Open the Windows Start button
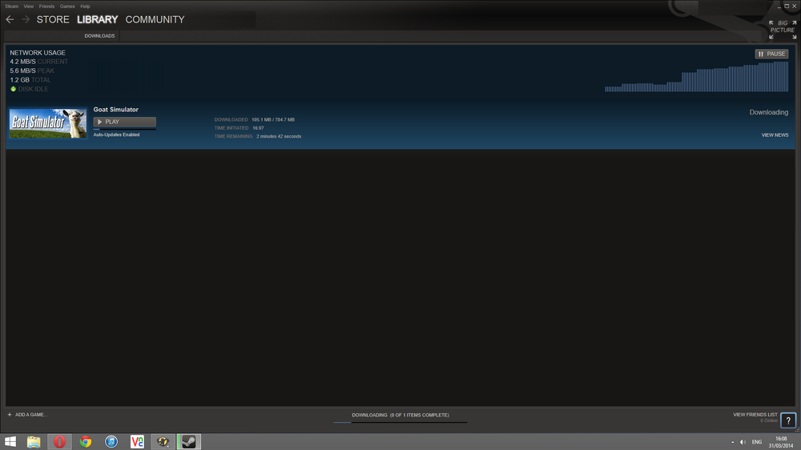Screen dimensions: 801x450 click(10, 442)
